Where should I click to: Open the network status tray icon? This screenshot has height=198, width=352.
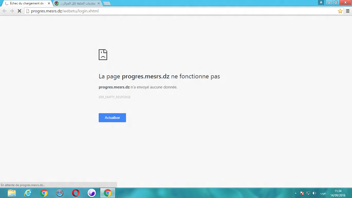[x=308, y=193]
